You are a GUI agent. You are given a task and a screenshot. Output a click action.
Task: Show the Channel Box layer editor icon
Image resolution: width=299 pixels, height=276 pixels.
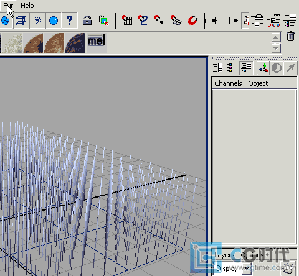pos(290,21)
